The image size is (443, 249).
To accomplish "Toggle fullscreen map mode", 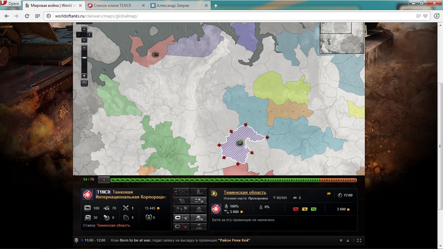I will pyautogui.click(x=359, y=241).
